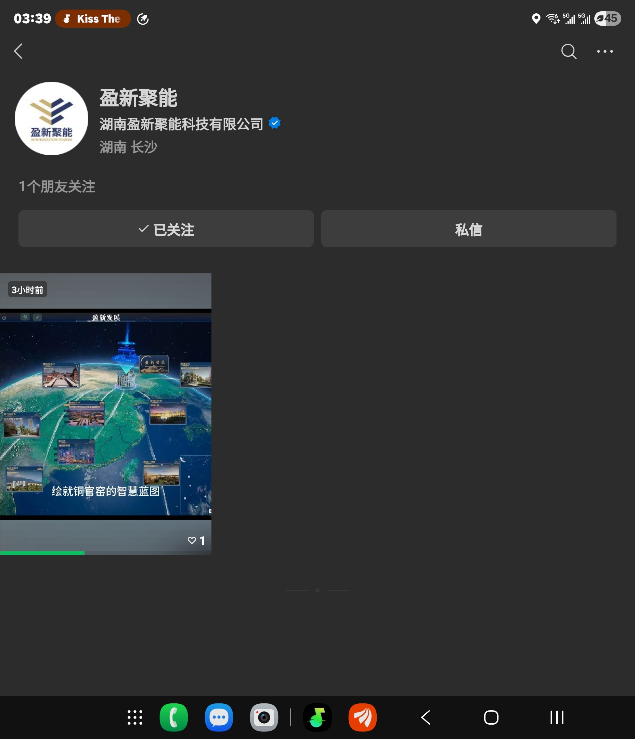
Task: Open the Kiss The music pill in status bar
Action: point(93,18)
